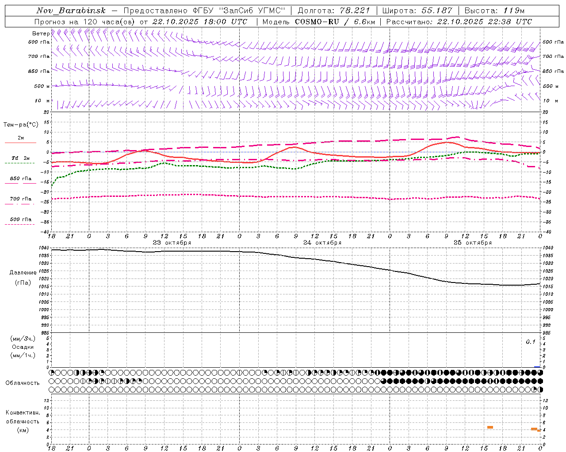Image resolution: width=566 pixels, height=452 pixels.
Task: Click the 'Предоставлено ФГБУ "ЗапСиб УГМС"' provider text
Action: click(x=204, y=11)
